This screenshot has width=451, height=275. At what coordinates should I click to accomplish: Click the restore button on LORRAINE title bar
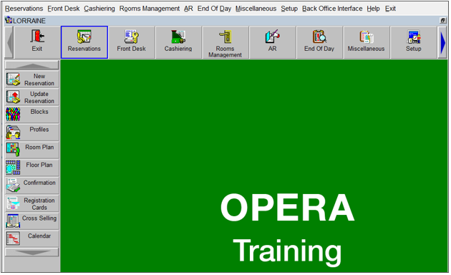coord(443,21)
